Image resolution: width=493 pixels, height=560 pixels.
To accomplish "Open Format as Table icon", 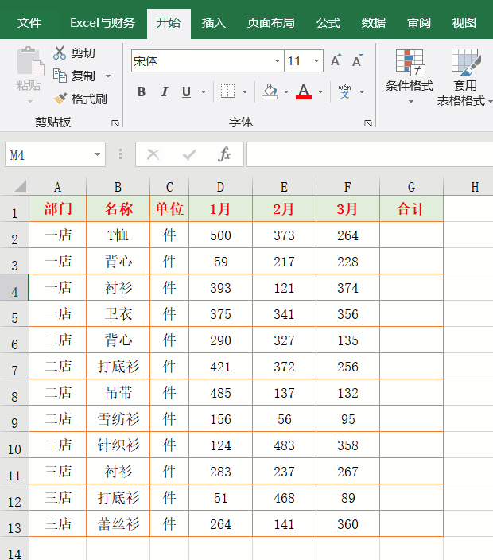I will 466,63.
